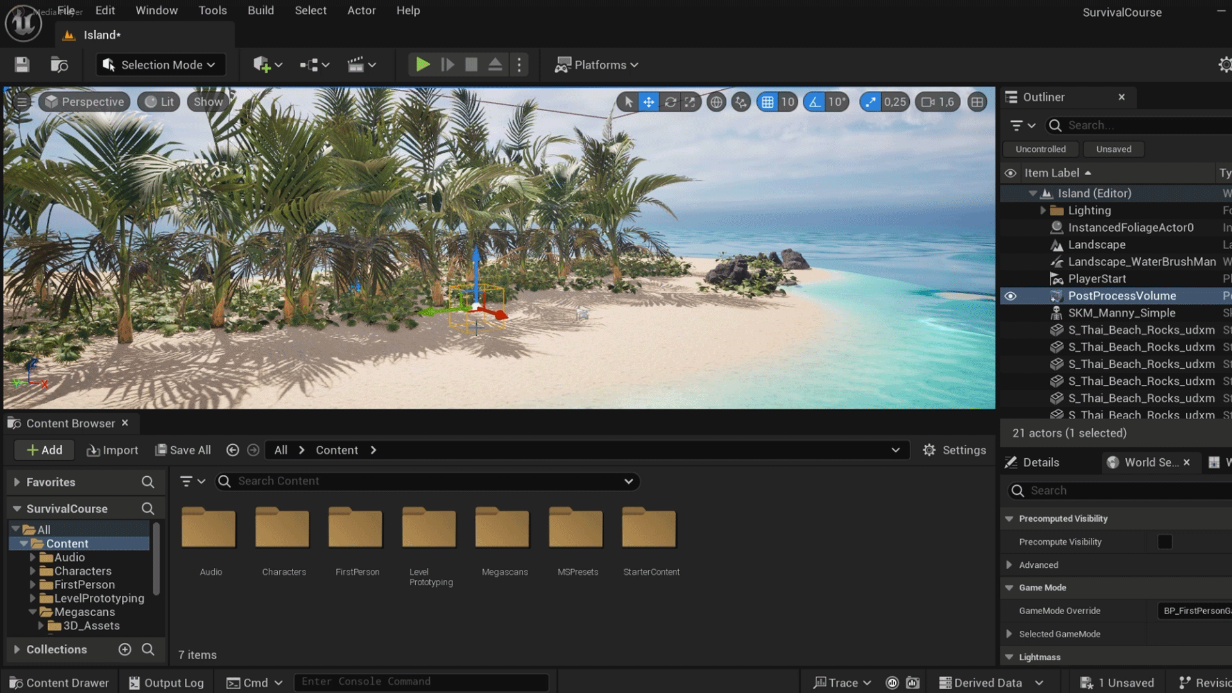Image resolution: width=1232 pixels, height=693 pixels.
Task: Switch to the Scale tool
Action: (x=690, y=101)
